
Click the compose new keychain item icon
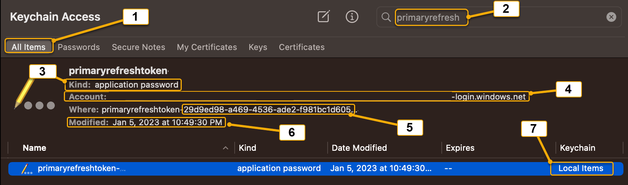323,17
